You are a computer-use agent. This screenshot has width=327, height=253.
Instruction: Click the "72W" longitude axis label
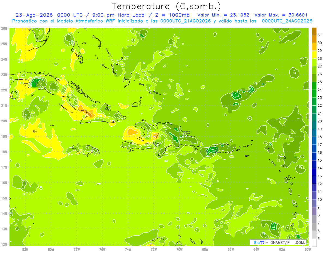(154, 249)
